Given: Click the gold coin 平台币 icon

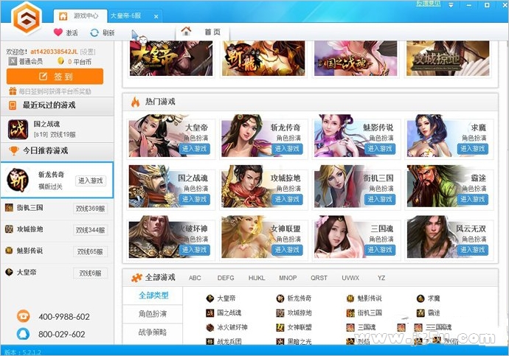Looking at the screenshot, I should (60, 61).
